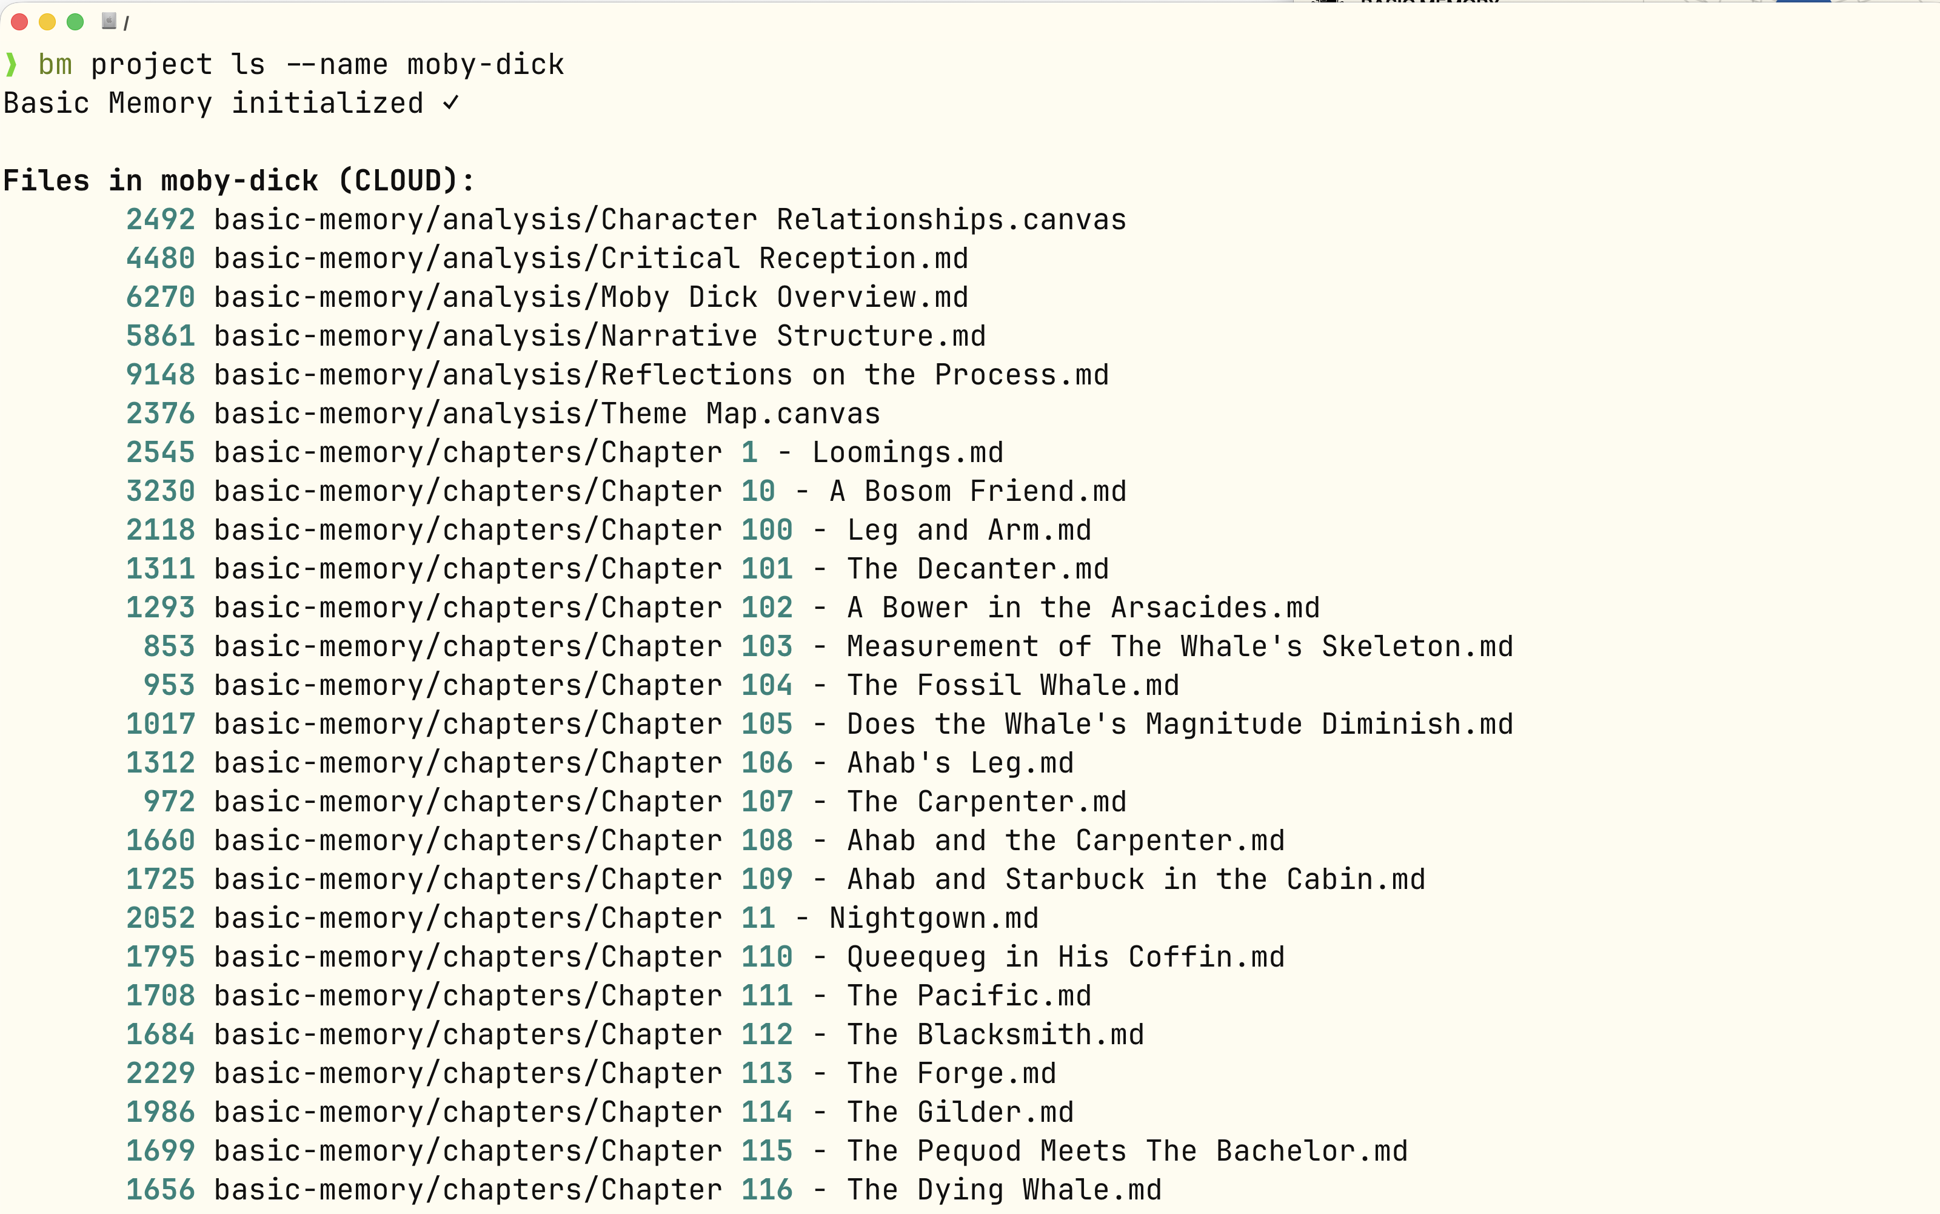Click the Chapter 116 - The Dying Whale.md path
This screenshot has width=1940, height=1214.
[687, 1189]
